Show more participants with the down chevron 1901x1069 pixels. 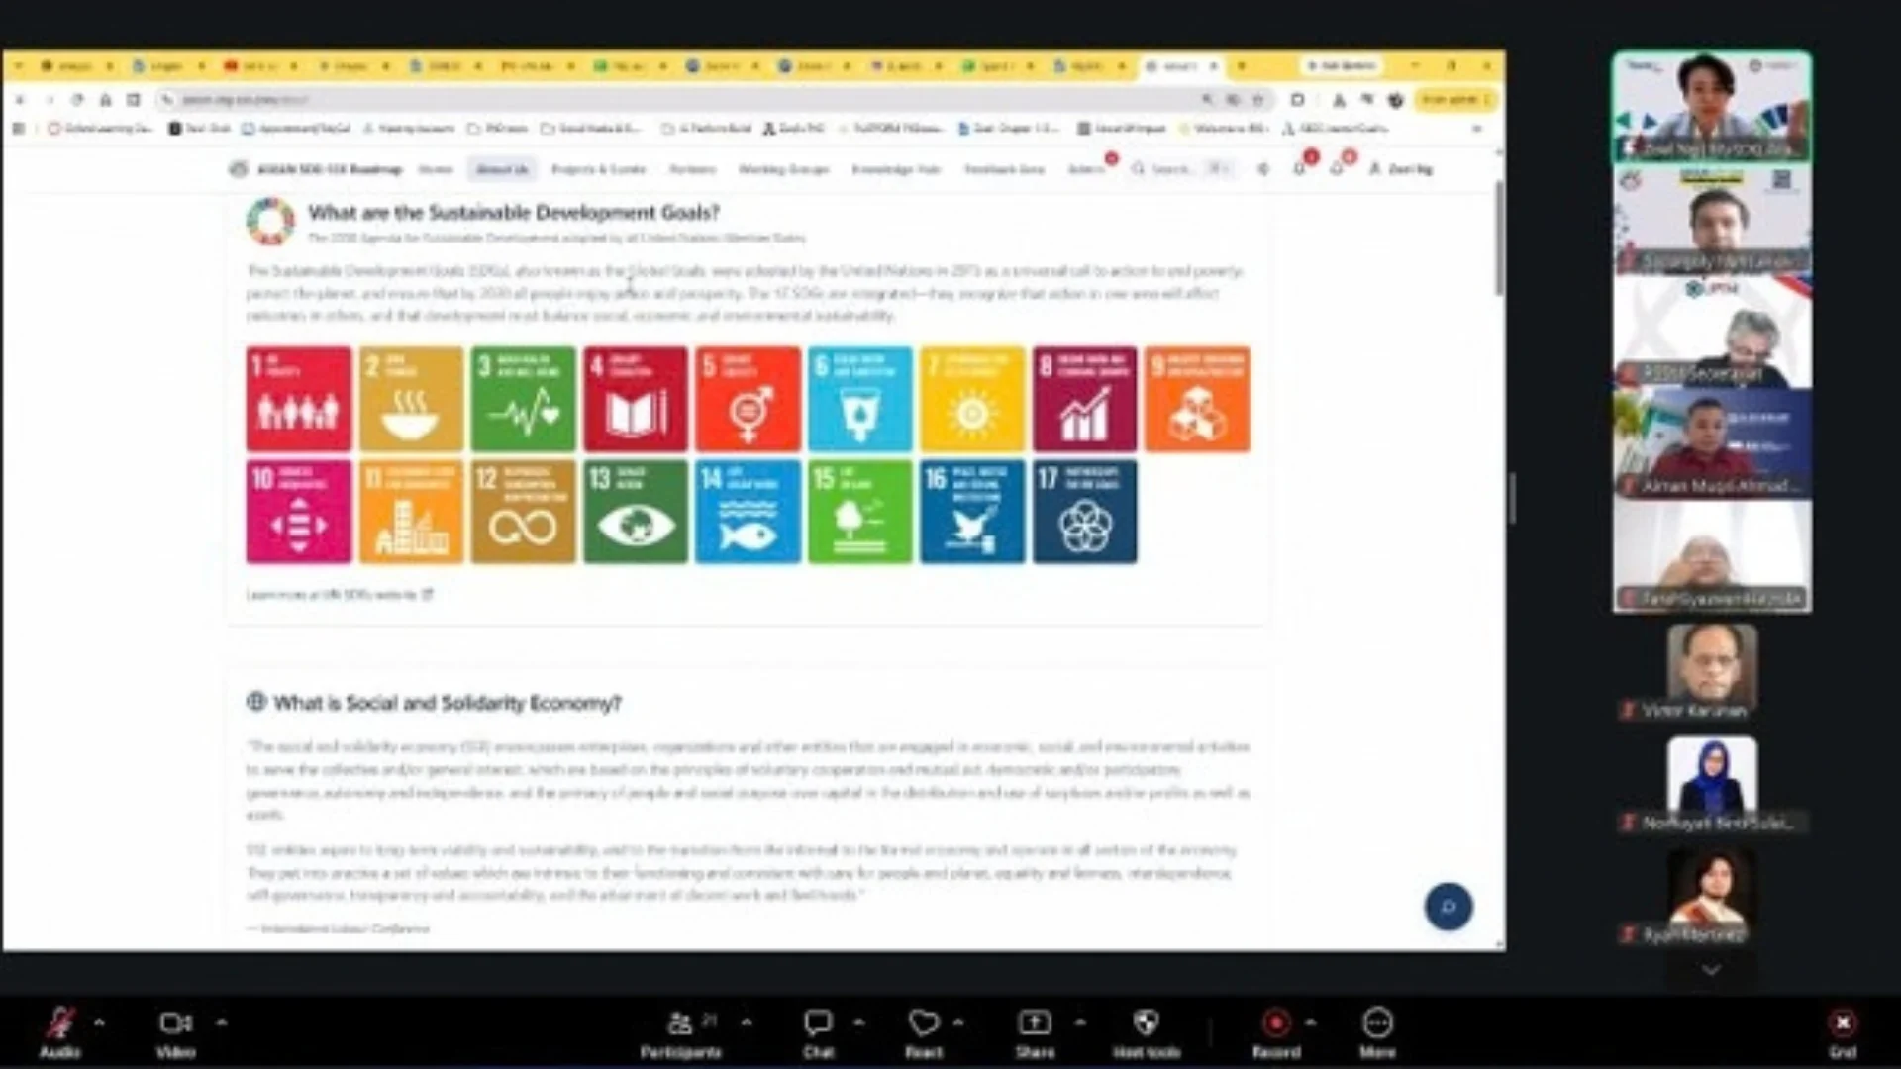(1711, 970)
